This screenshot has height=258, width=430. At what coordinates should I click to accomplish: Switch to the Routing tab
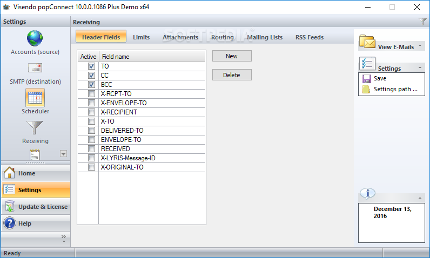click(x=223, y=37)
